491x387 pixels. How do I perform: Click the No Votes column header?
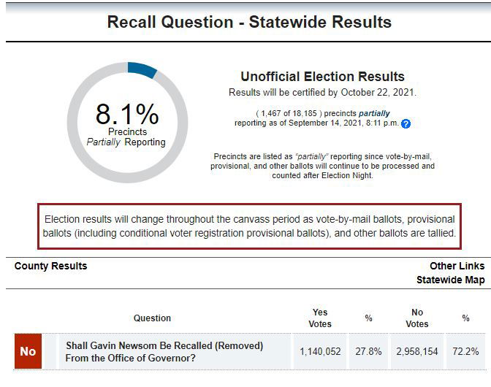(x=417, y=318)
